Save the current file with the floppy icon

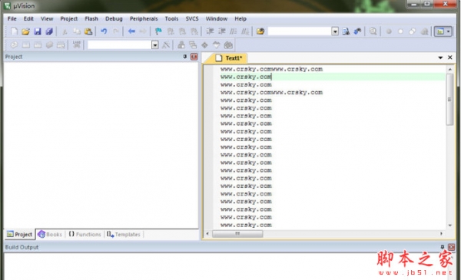tap(38, 31)
